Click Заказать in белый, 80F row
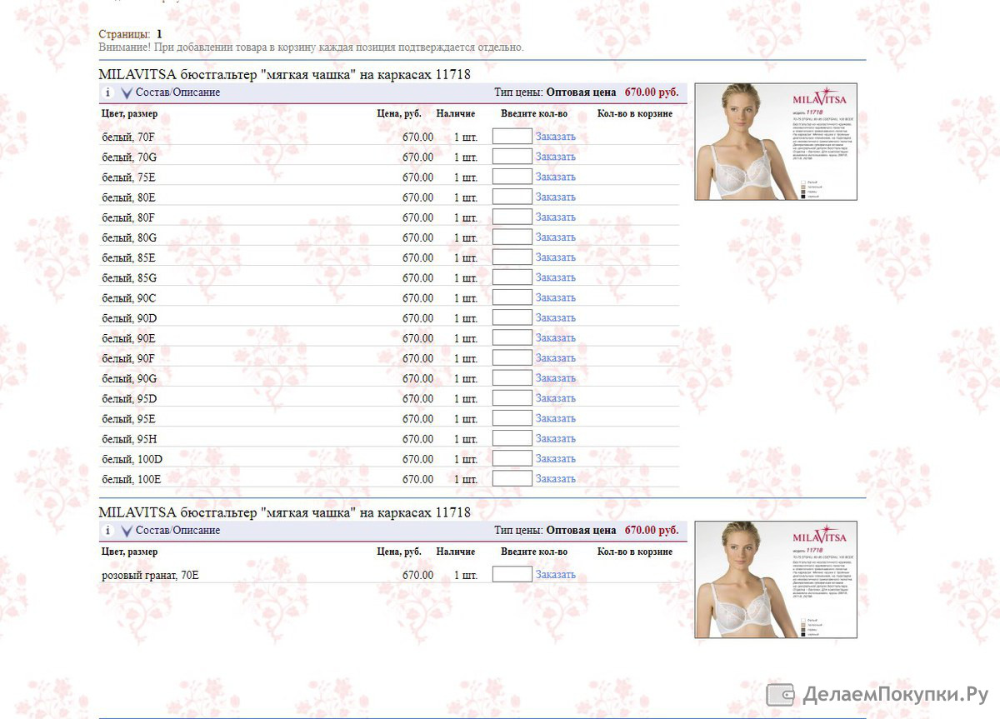The height and width of the screenshot is (719, 1000). pyautogui.click(x=556, y=217)
